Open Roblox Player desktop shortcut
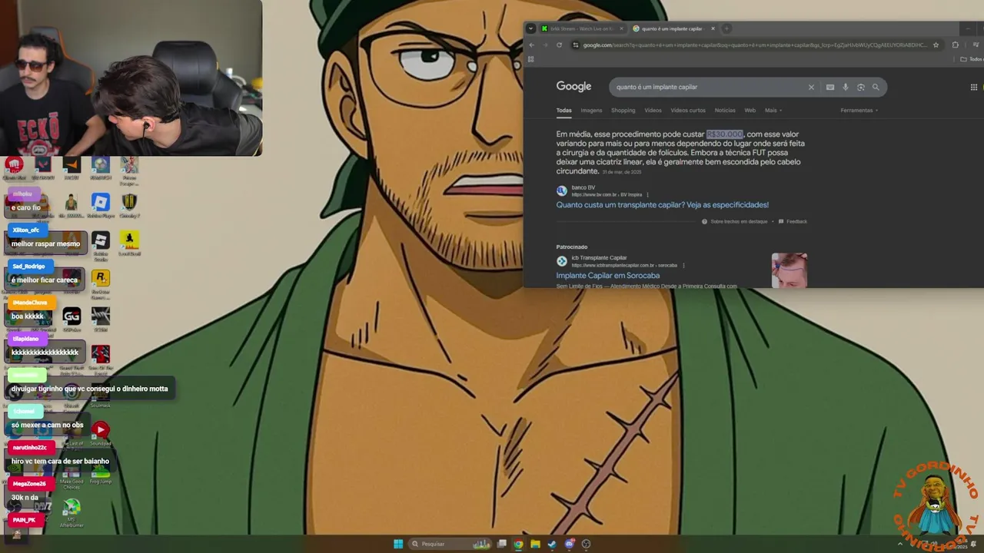Screen dimensions: 984x553 click(x=101, y=205)
